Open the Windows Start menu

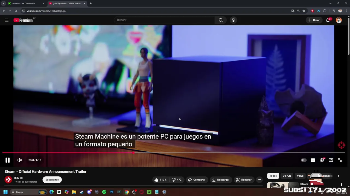(x=5, y=192)
